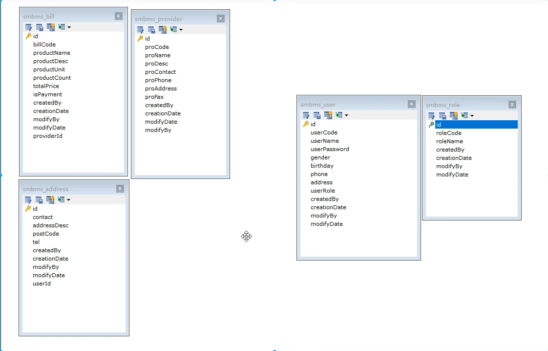Select productName column in smbms_bill
548x351 pixels.
click(52, 53)
